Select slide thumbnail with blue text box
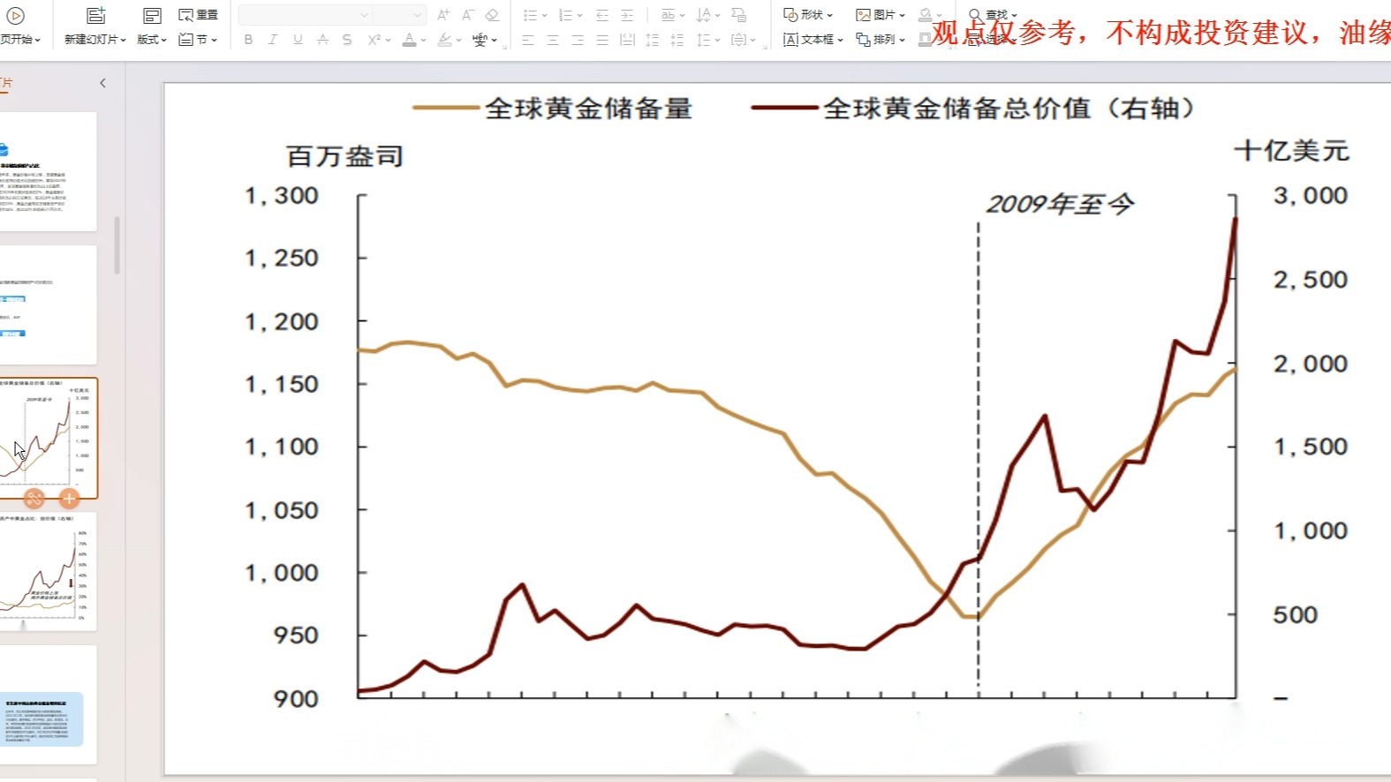1391x782 pixels. tap(47, 704)
